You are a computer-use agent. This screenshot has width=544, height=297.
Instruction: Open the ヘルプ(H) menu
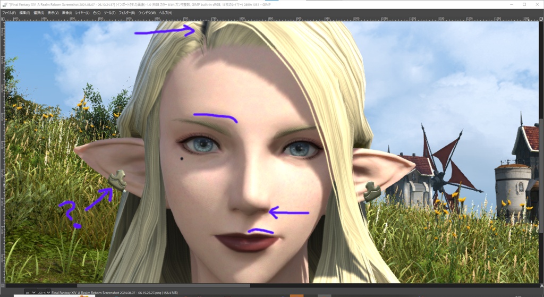[x=166, y=13]
